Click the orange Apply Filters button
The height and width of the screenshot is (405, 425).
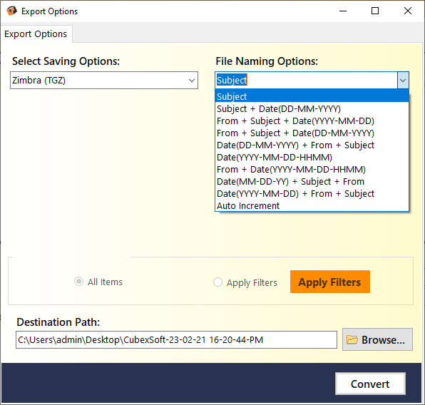coord(330,282)
